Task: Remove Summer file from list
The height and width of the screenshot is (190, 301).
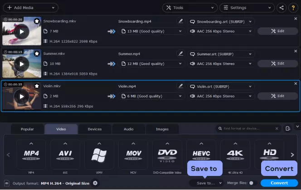Action: [x=296, y=51]
